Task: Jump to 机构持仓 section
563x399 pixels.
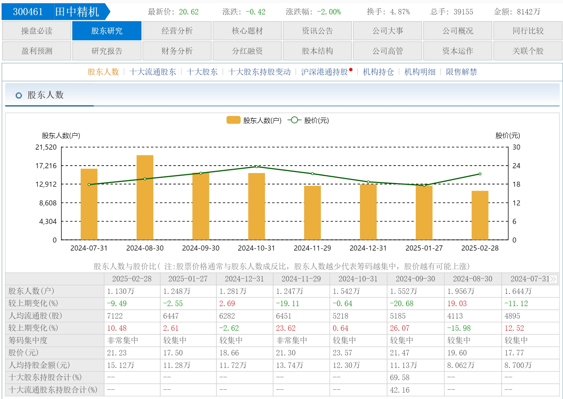Action: click(x=378, y=72)
